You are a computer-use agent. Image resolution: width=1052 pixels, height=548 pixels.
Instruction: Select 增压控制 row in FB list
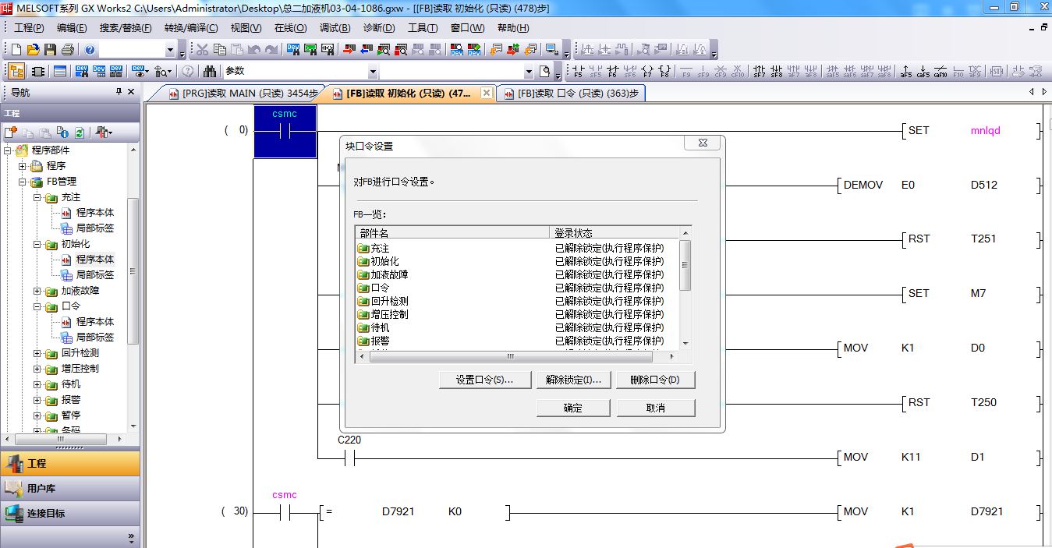click(389, 314)
